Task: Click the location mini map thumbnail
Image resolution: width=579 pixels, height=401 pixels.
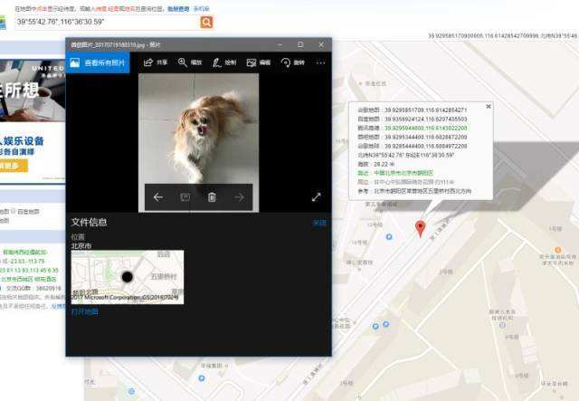Action: (128, 277)
